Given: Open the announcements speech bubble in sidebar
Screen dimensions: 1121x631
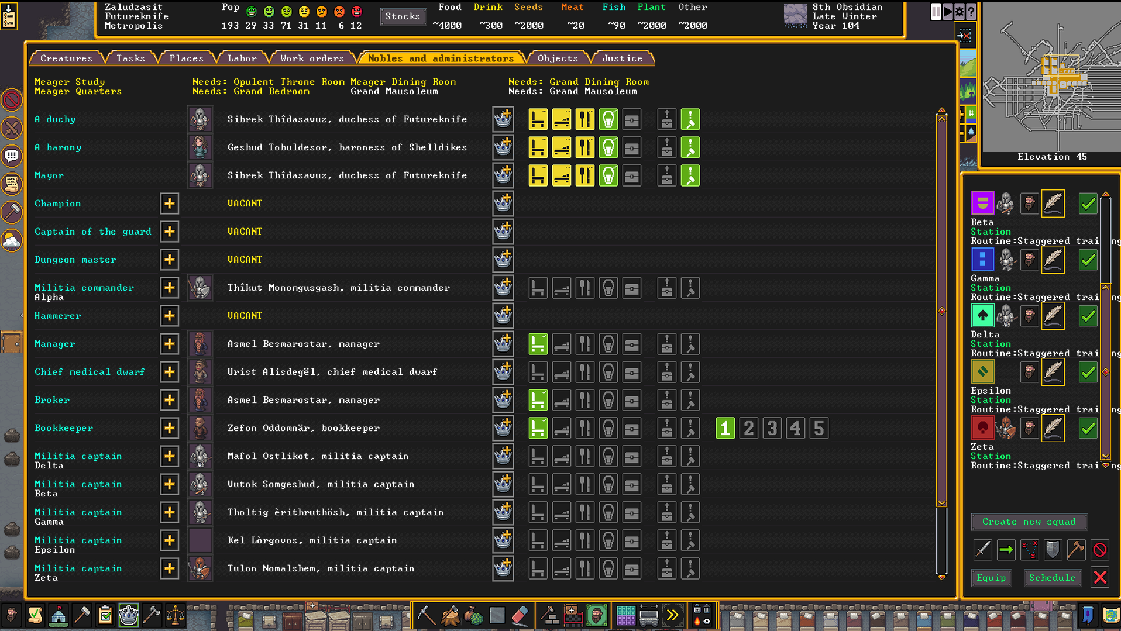Looking at the screenshot, I should (x=11, y=156).
